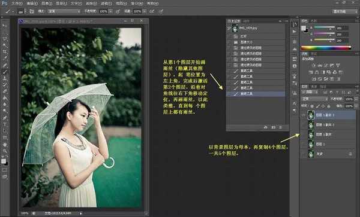Open the brush blend mode dropdown
This screenshot has width=360, height=217.
coord(64,11)
